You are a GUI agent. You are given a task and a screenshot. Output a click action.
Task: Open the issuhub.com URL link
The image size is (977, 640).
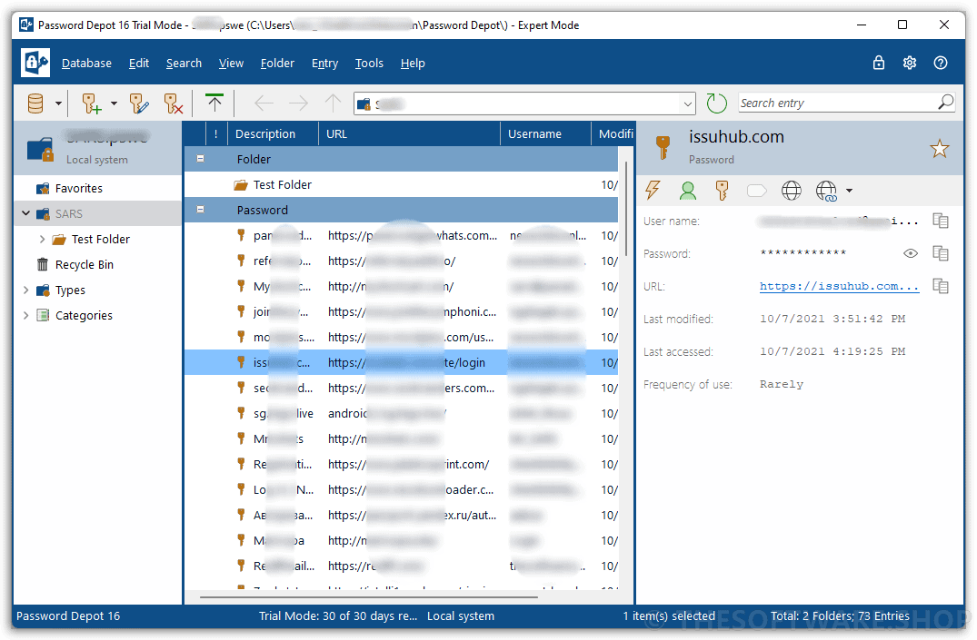tap(839, 286)
